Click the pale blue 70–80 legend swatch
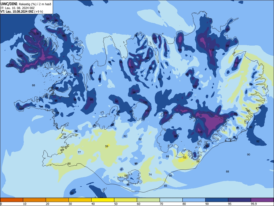This screenshot has height=206, width=274. tap(171, 200)
